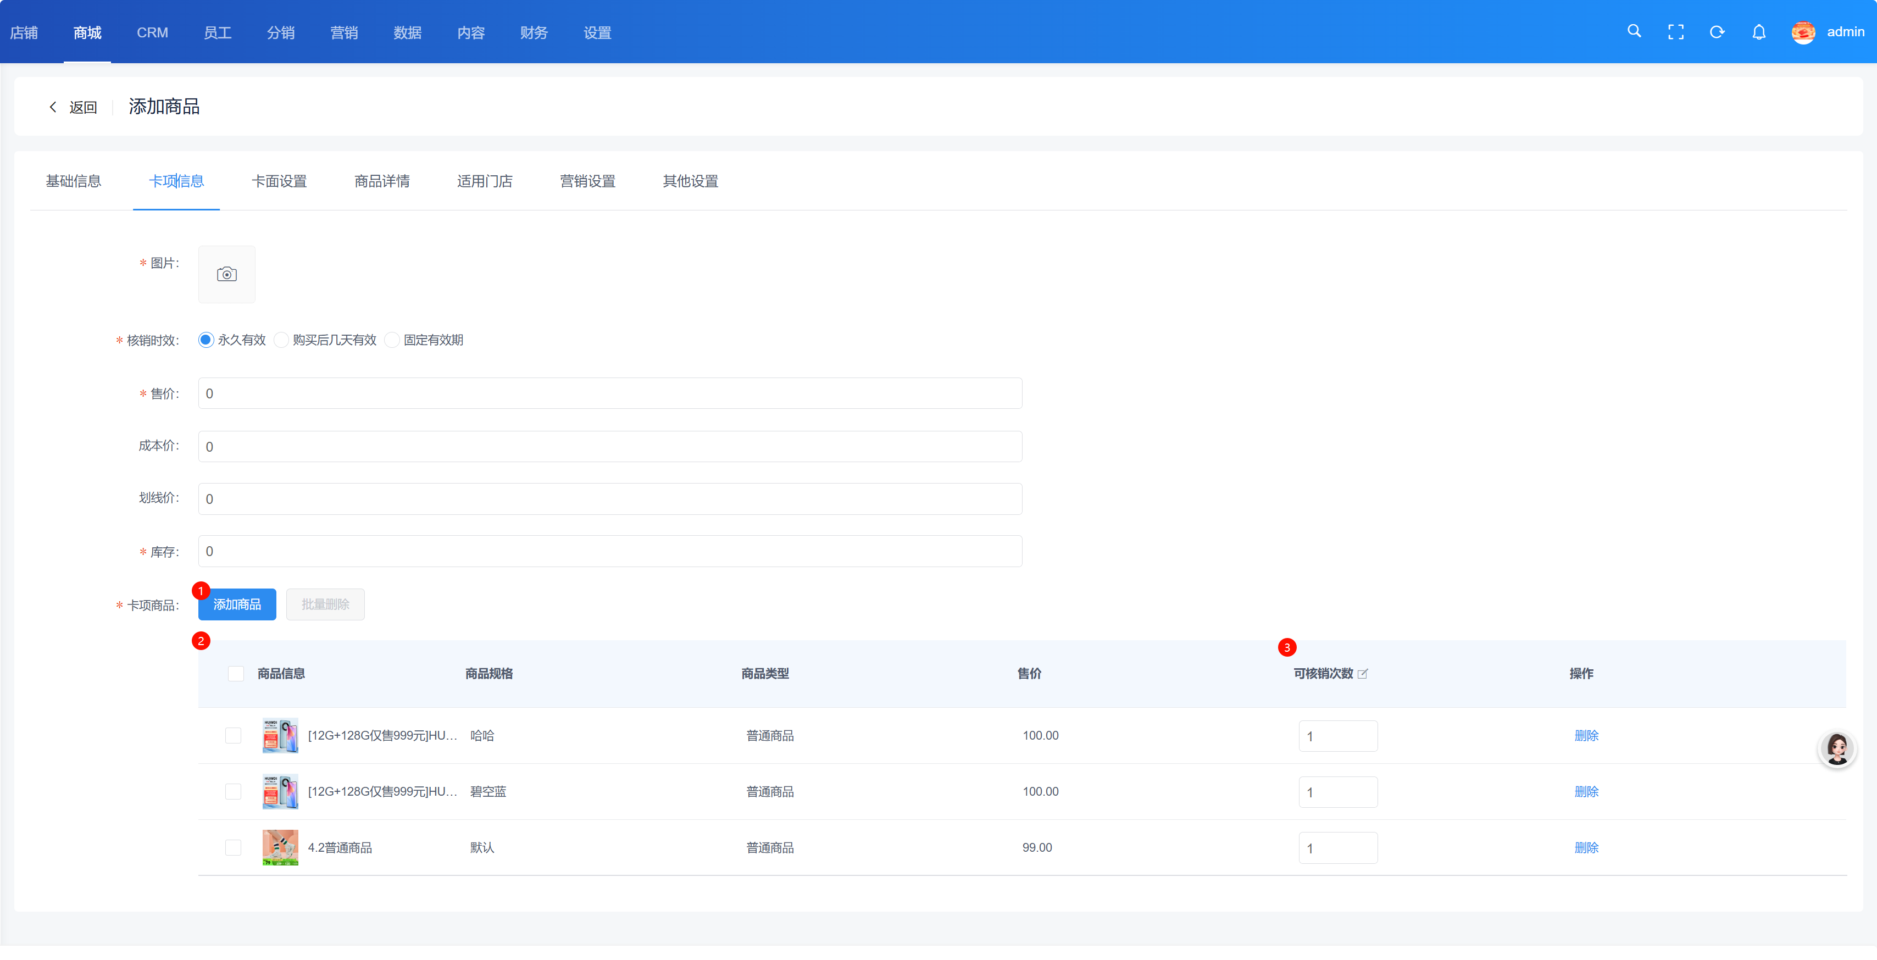This screenshot has height=960, width=1877.
Task: Open the search icon in header
Action: tap(1634, 31)
